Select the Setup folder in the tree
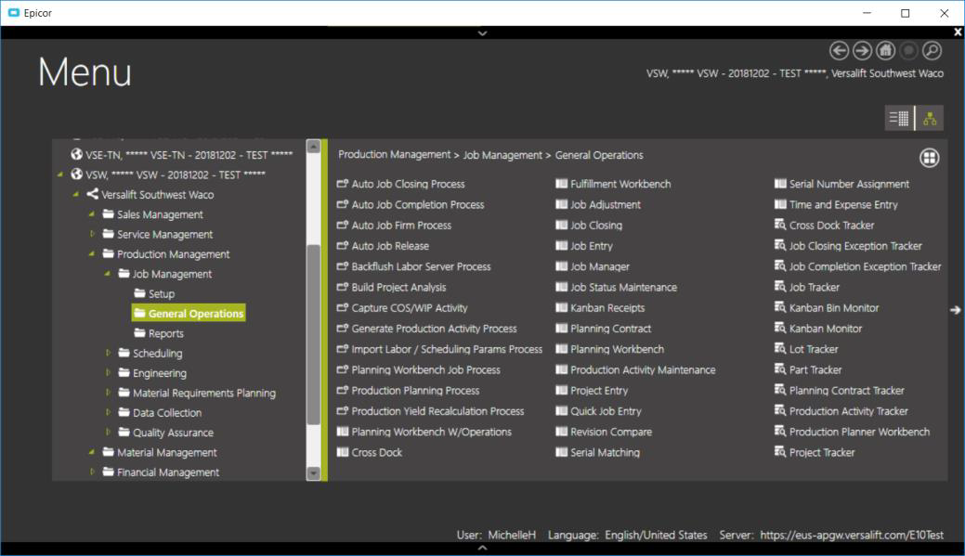This screenshot has width=965, height=556. click(154, 294)
